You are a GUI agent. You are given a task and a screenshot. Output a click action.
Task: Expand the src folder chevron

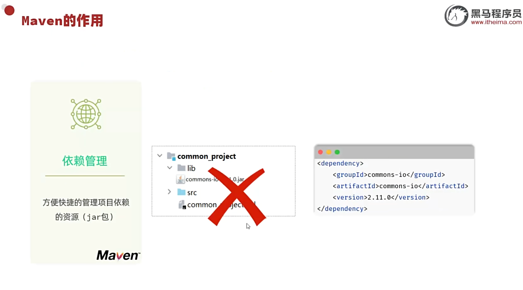169,192
